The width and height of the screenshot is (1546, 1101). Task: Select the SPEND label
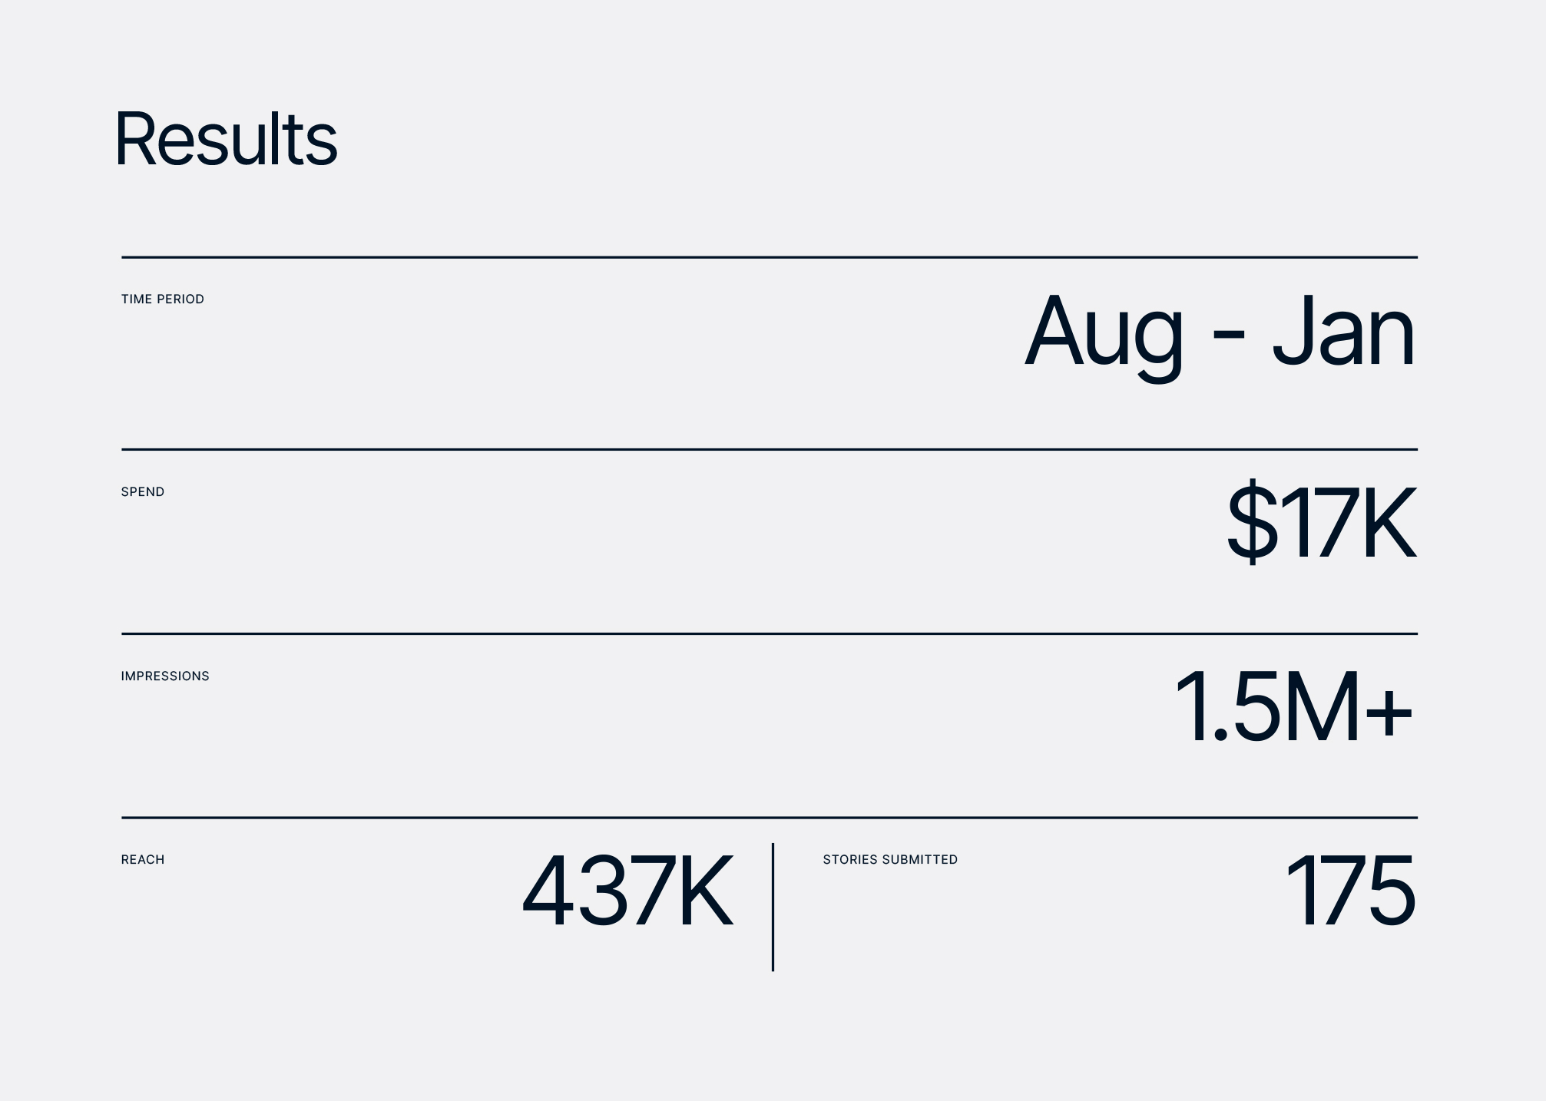tap(143, 492)
